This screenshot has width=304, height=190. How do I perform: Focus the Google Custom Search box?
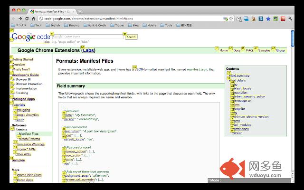[87, 37]
